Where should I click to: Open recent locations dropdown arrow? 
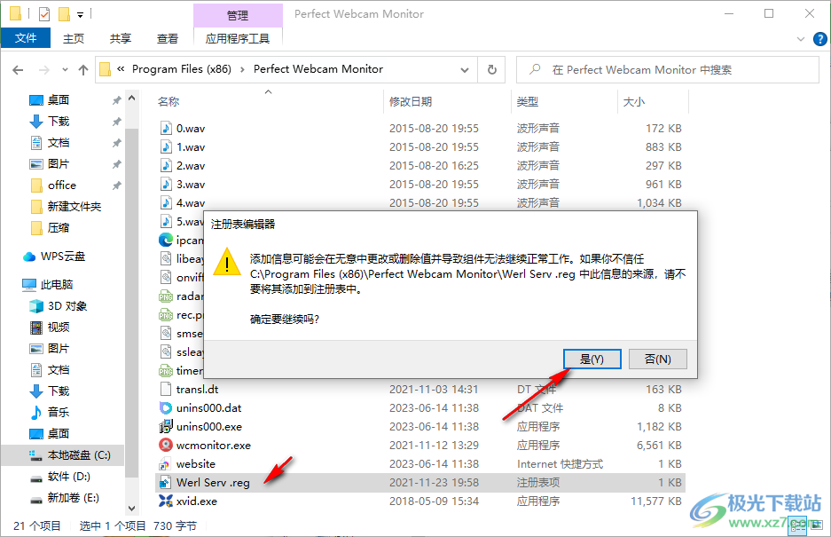65,69
